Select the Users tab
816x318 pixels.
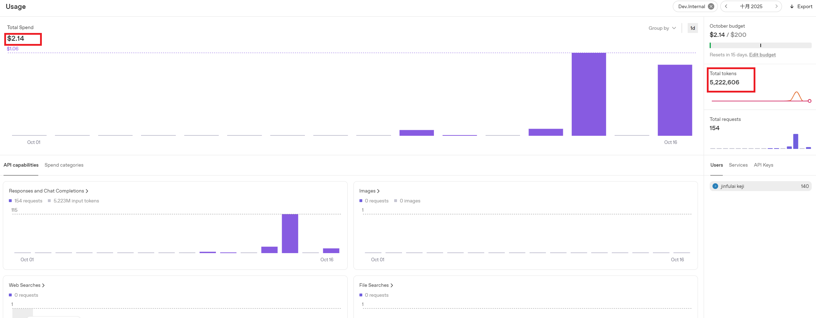click(x=716, y=165)
